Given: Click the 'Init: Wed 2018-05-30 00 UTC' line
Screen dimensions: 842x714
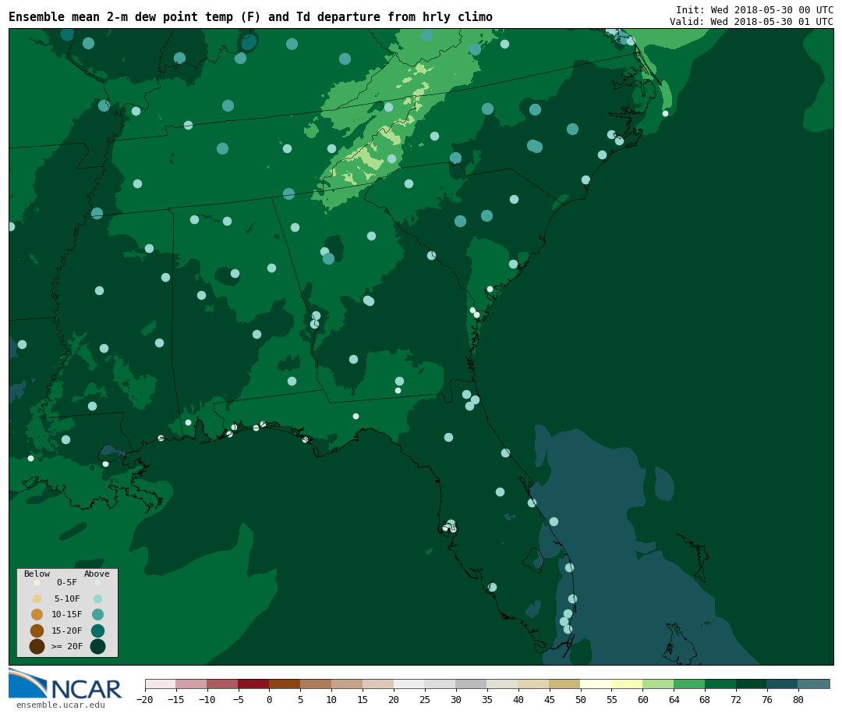Looking at the screenshot, I should [755, 9].
